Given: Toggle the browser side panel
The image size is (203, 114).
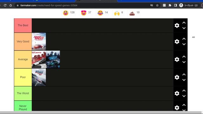Looking at the screenshot, I should click(175, 5).
